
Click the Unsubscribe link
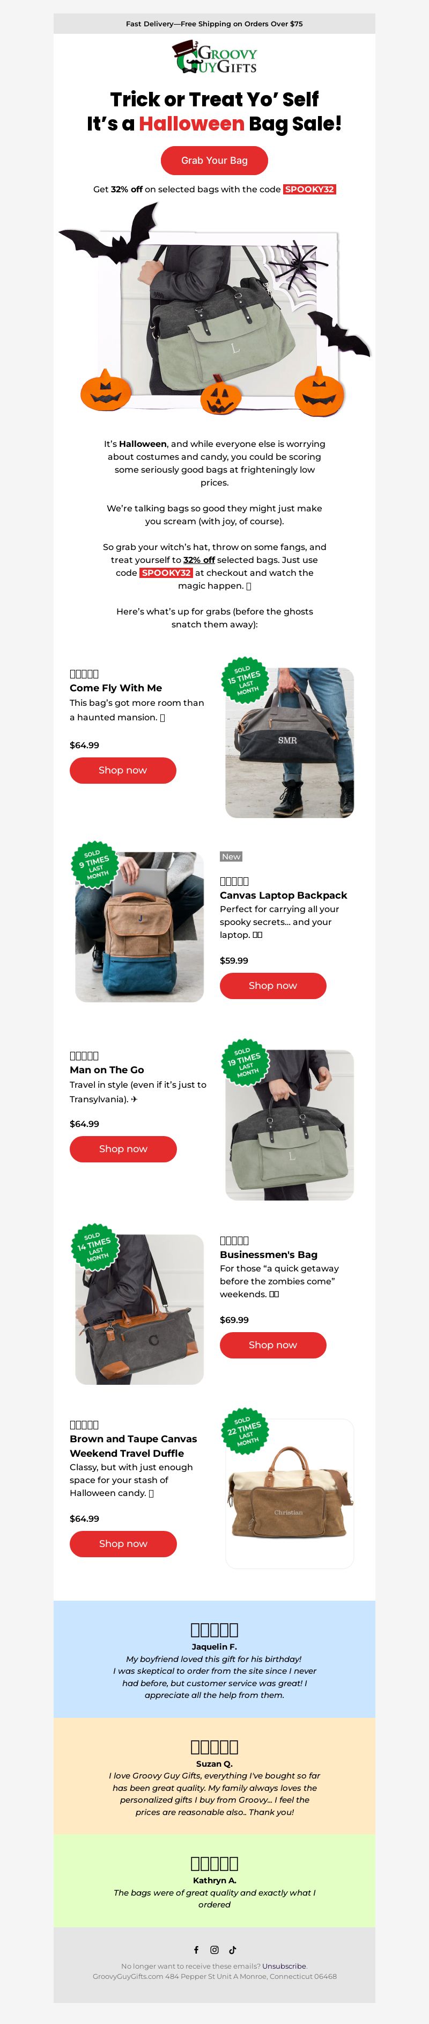[x=284, y=1966]
